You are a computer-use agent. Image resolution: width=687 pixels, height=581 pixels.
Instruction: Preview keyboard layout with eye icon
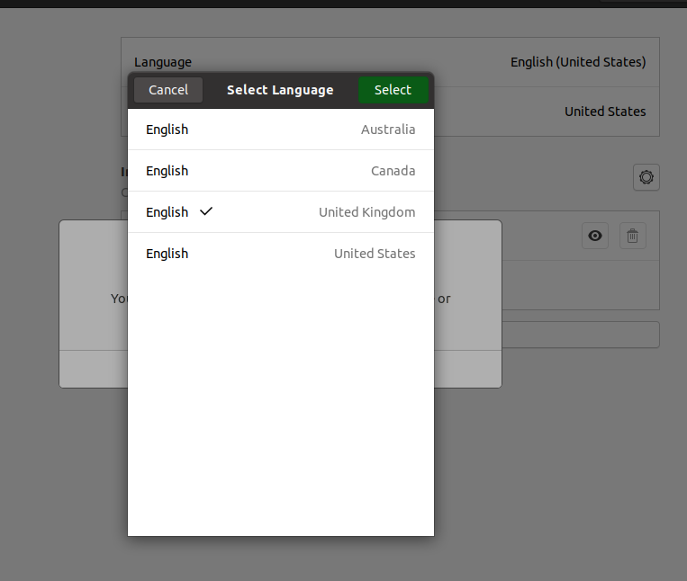[595, 236]
